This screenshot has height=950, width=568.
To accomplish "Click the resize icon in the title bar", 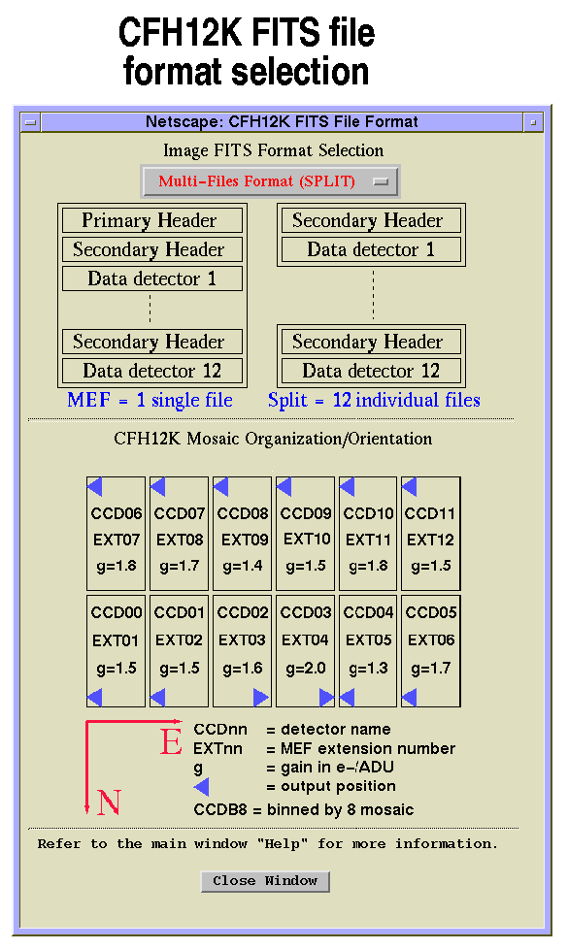I will [x=533, y=122].
